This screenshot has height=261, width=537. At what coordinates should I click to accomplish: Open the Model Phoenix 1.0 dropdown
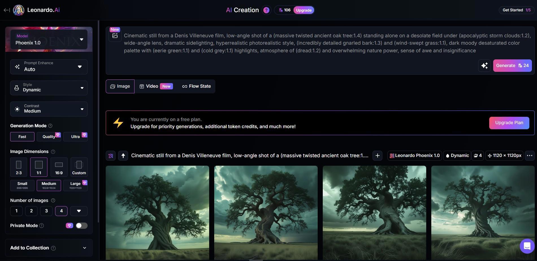(x=49, y=40)
